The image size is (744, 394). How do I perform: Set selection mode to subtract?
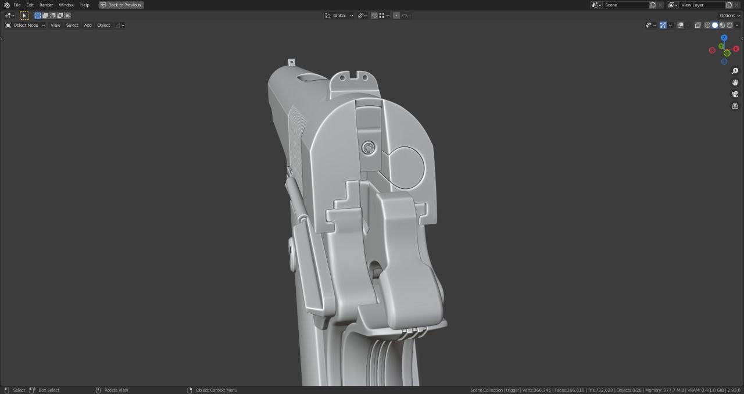coord(52,16)
